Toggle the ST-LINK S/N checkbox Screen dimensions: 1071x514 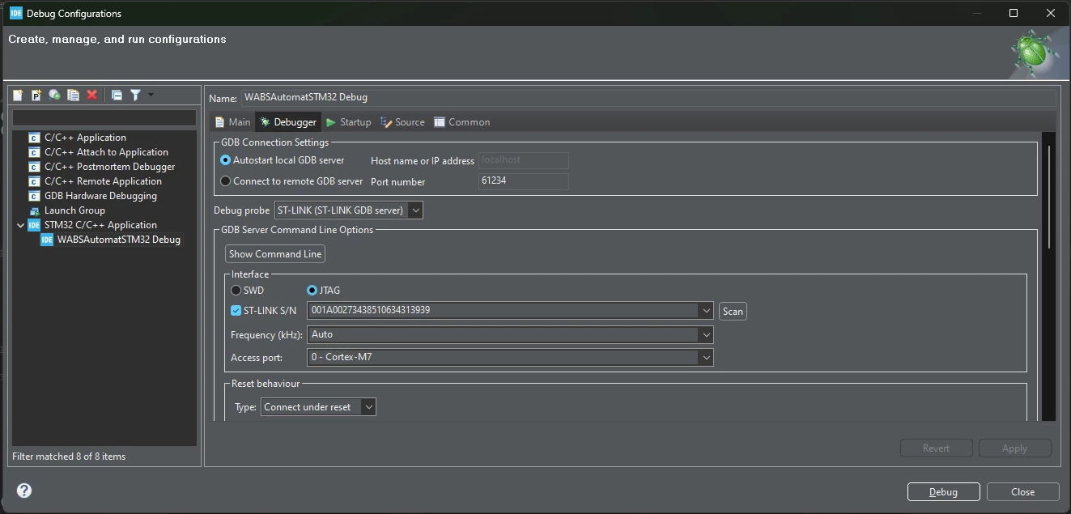tap(236, 311)
